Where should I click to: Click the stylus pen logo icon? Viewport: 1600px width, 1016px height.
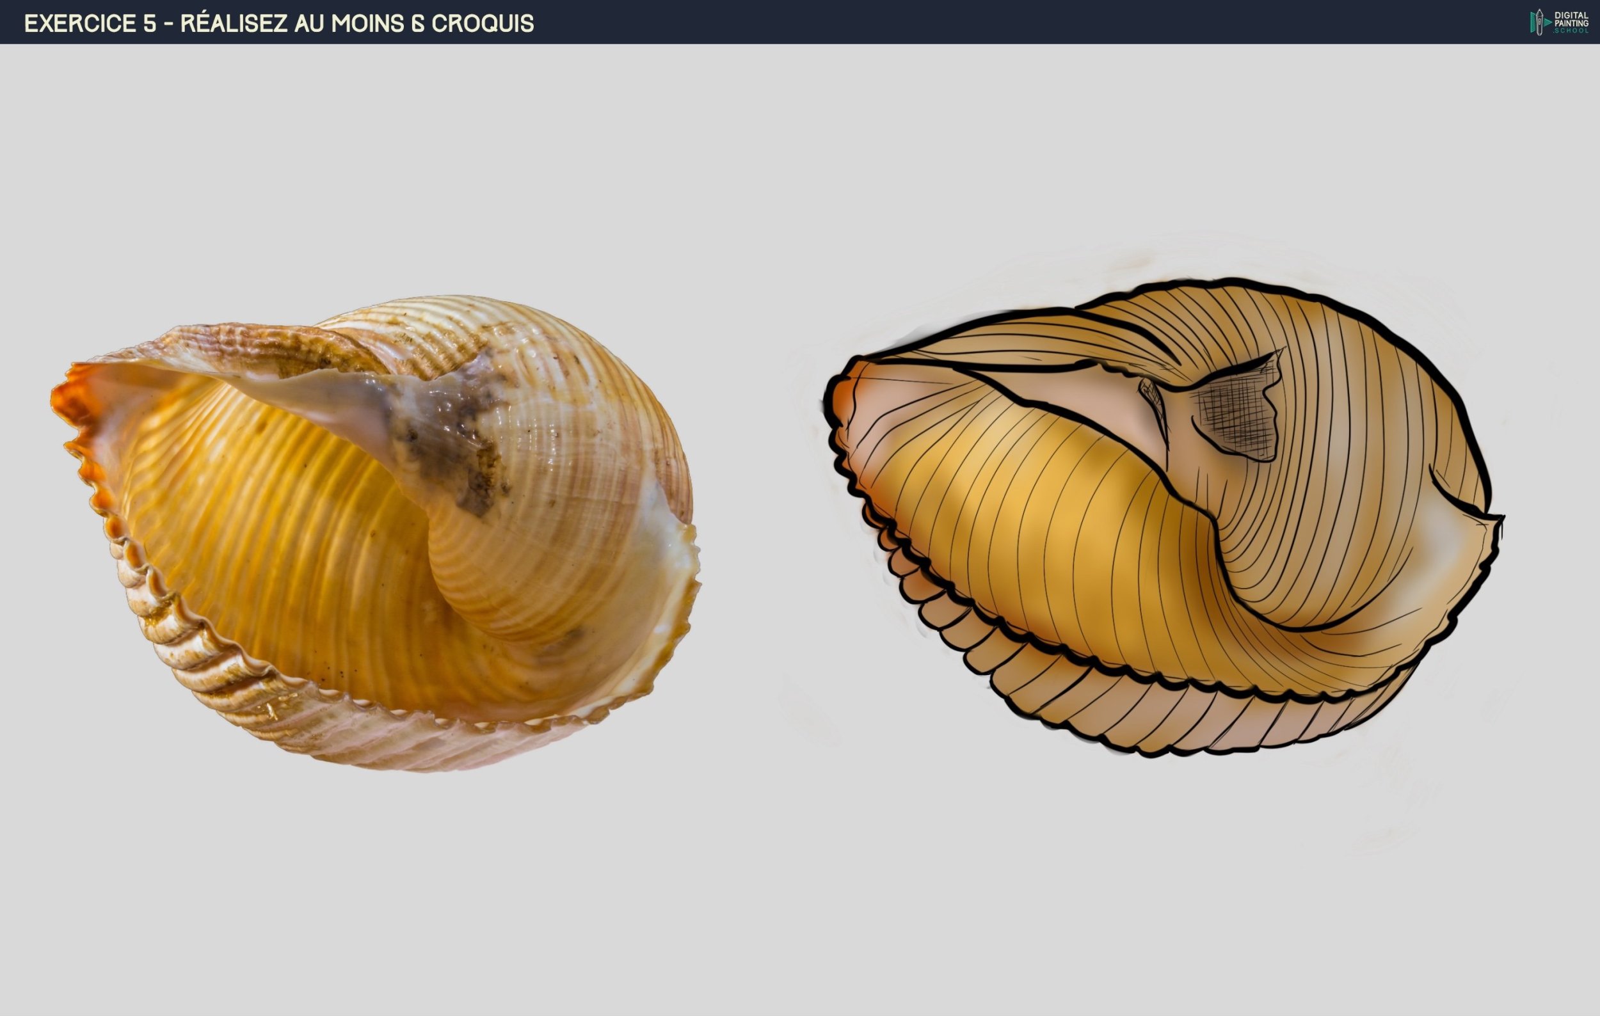1540,22
